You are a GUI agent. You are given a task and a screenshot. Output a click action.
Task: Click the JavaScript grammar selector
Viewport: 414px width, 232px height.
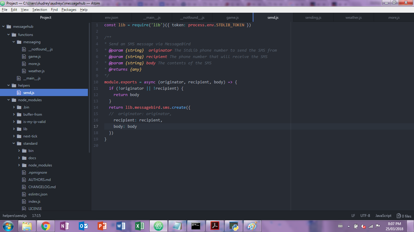383,216
